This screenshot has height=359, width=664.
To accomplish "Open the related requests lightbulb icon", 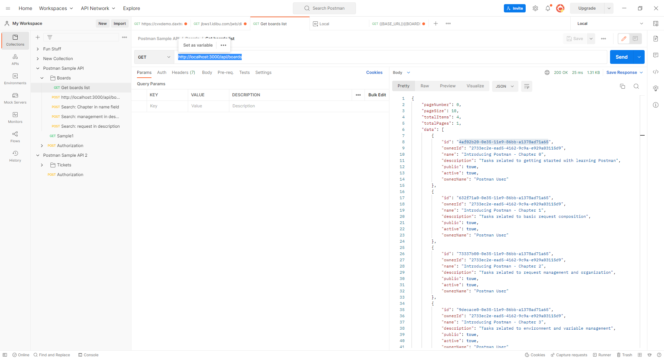I will tap(656, 88).
